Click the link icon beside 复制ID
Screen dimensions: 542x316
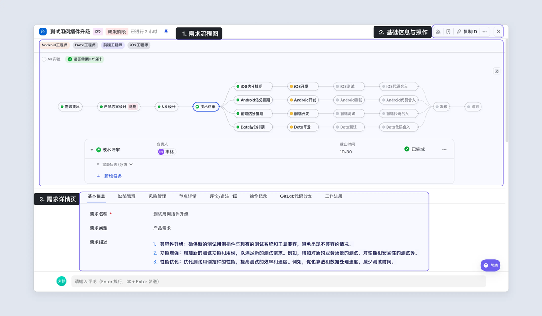(458, 32)
